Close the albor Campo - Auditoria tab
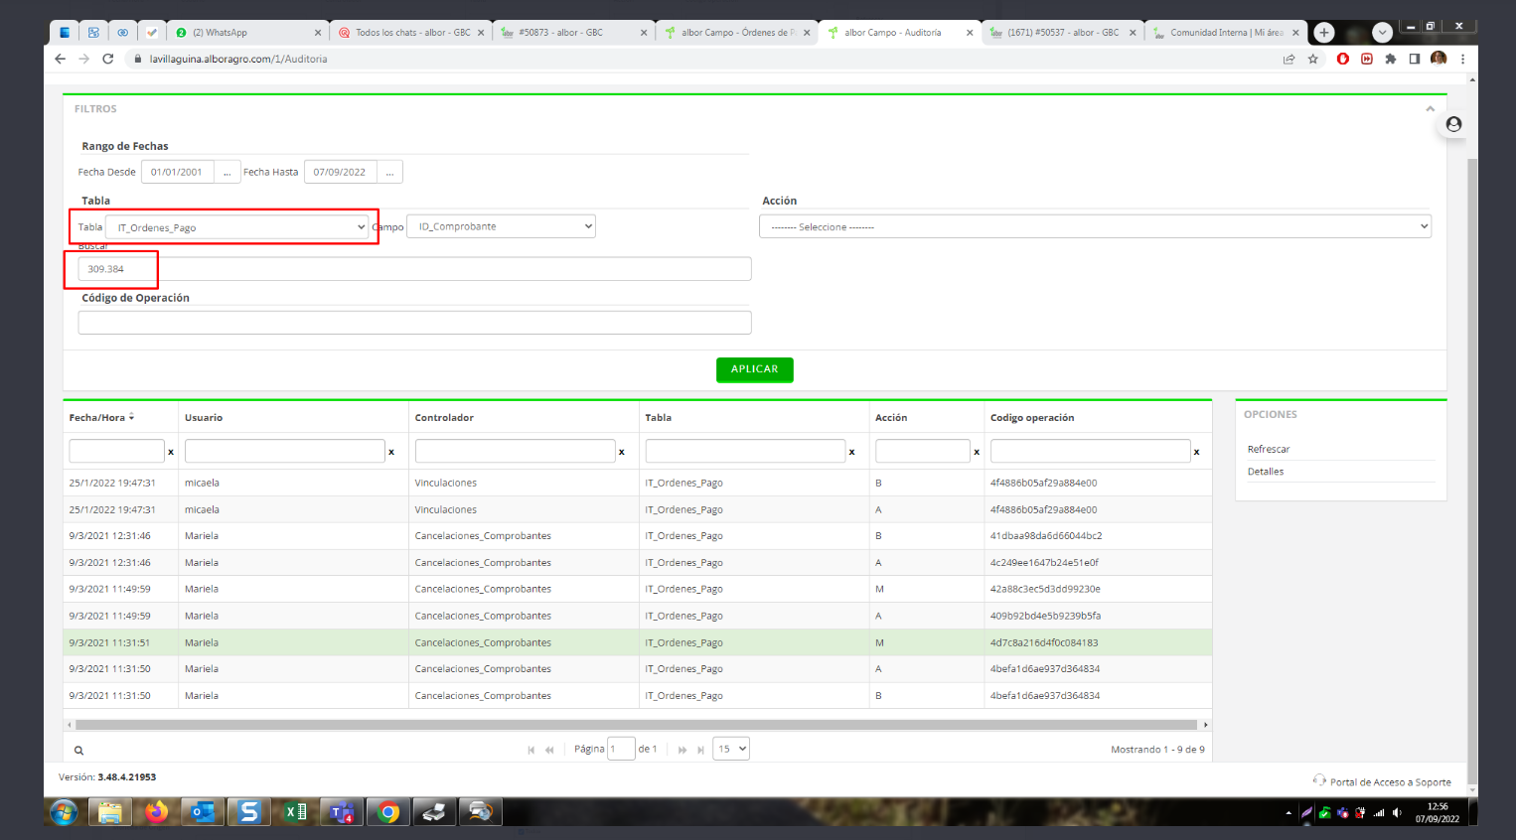The height and width of the screenshot is (840, 1516). pos(970,33)
